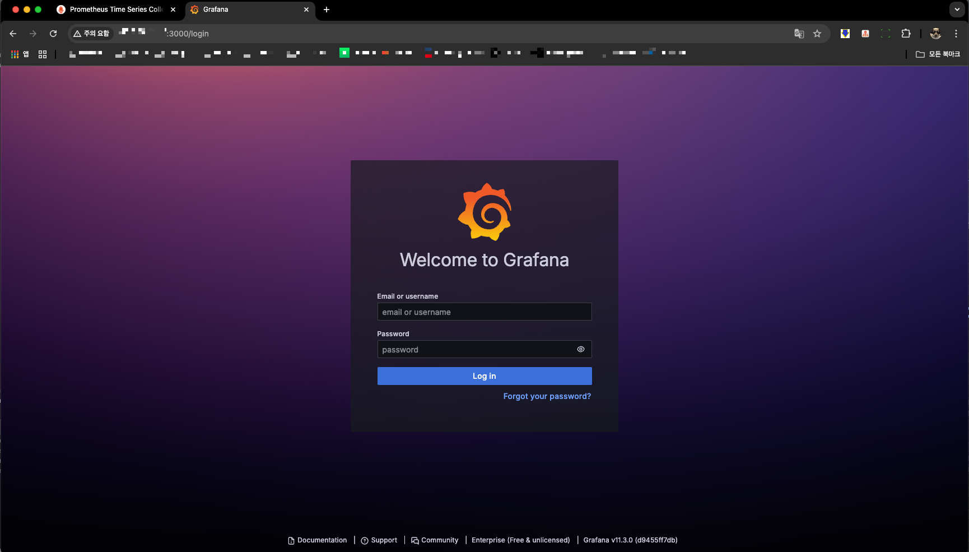The image size is (969, 552).
Task: Open the Chrome three-dot menu
Action: (956, 34)
